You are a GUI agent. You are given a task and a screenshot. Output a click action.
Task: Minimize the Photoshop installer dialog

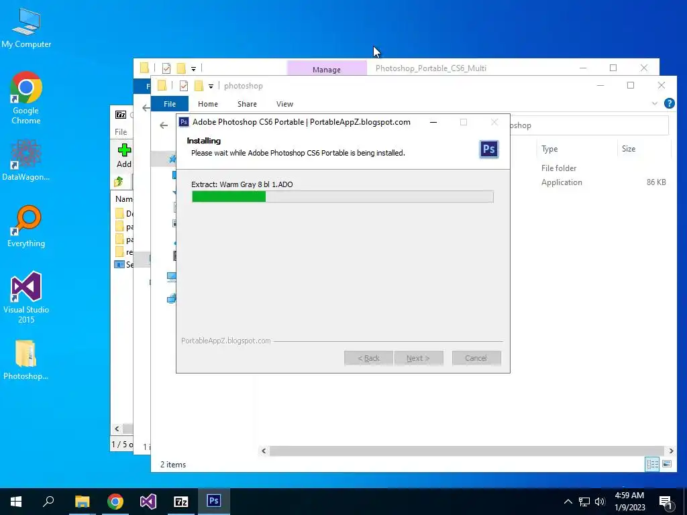[x=433, y=122]
